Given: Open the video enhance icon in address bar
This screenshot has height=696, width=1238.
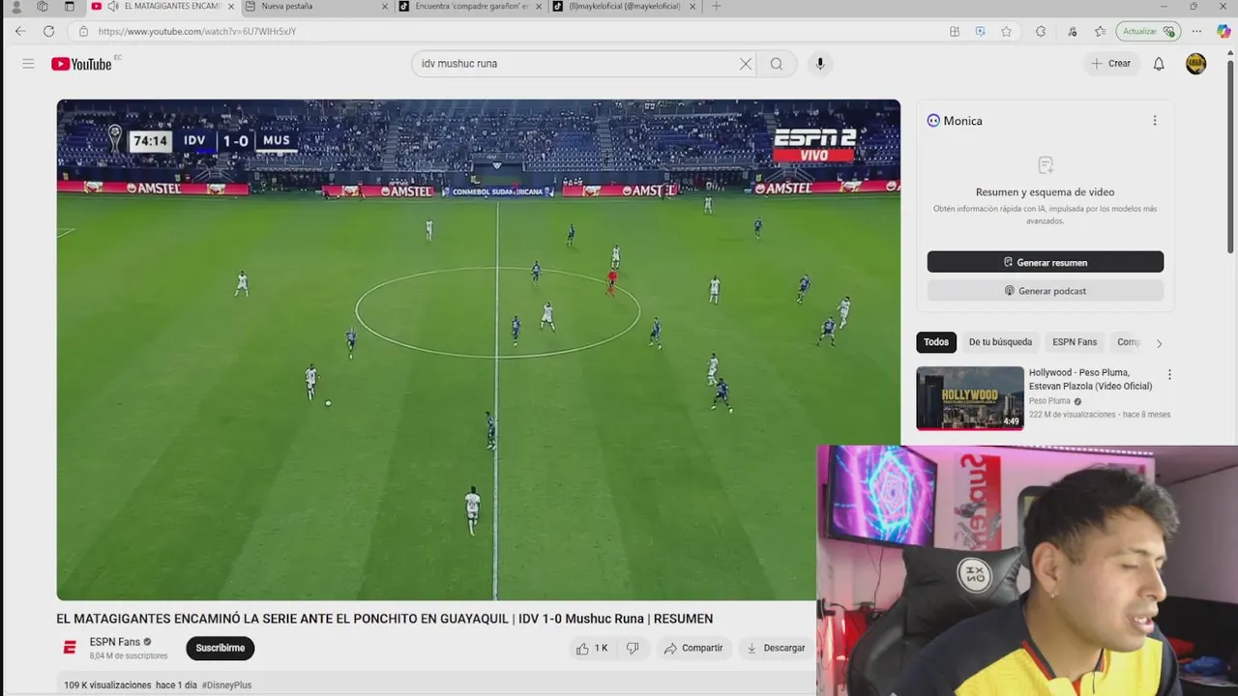Looking at the screenshot, I should pyautogui.click(x=980, y=31).
